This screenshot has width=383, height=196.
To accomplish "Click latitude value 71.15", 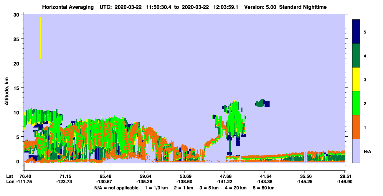I will click(64, 176).
